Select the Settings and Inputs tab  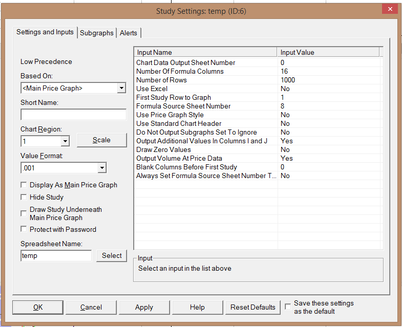coord(45,32)
